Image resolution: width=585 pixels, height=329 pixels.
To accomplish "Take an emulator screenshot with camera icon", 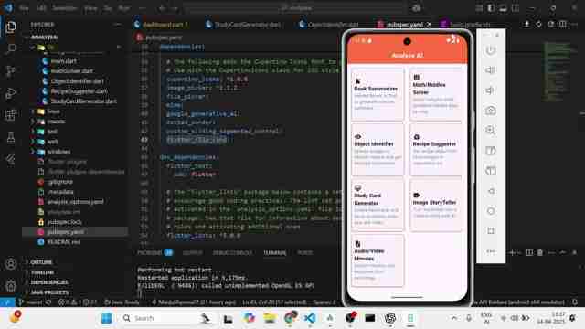I will pyautogui.click(x=490, y=111).
